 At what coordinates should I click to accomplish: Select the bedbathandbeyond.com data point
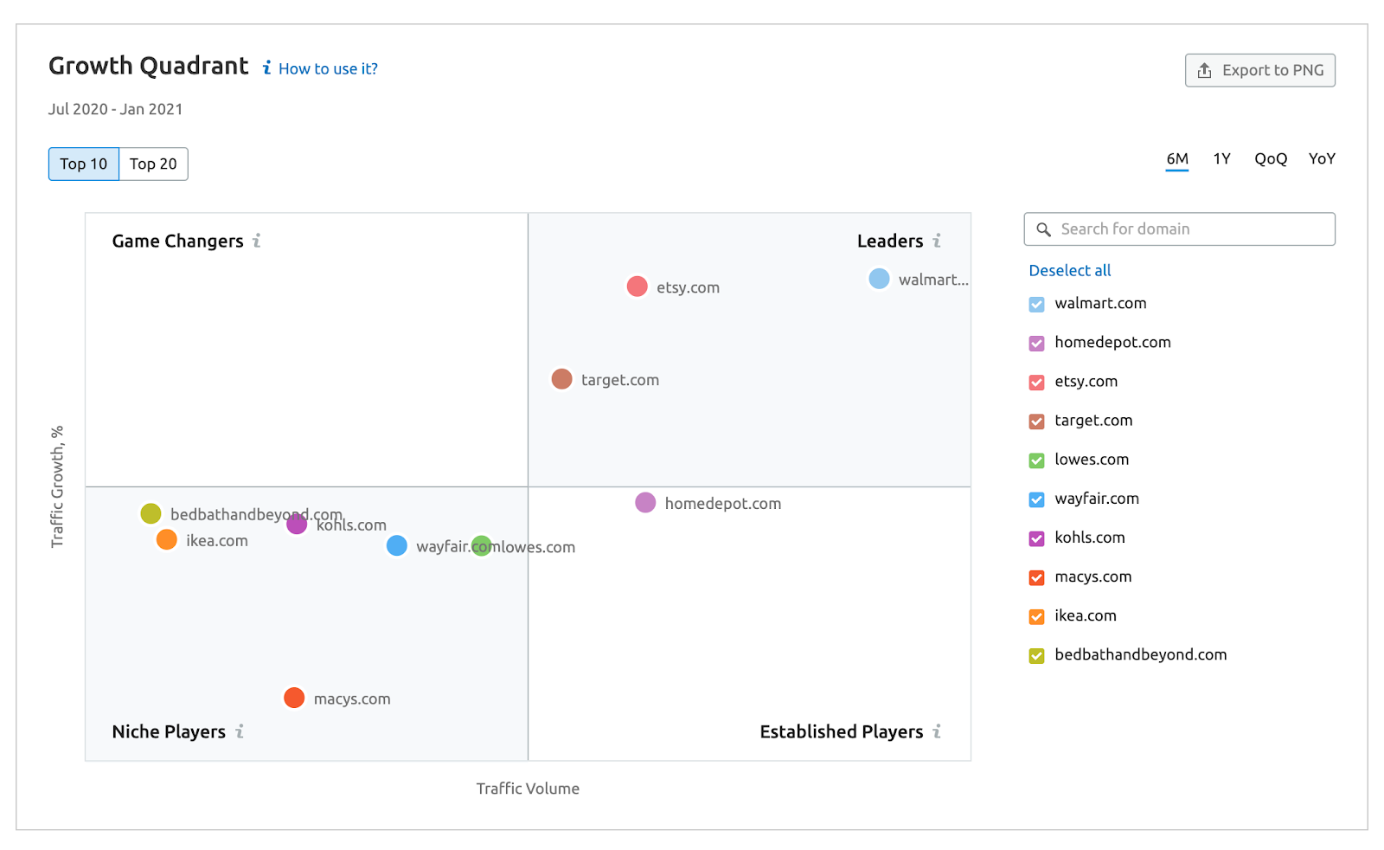(x=151, y=513)
